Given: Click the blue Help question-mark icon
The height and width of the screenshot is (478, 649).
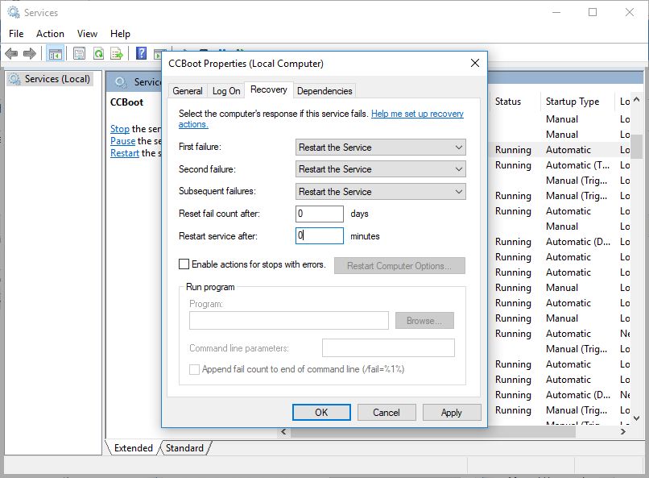Looking at the screenshot, I should click(141, 53).
